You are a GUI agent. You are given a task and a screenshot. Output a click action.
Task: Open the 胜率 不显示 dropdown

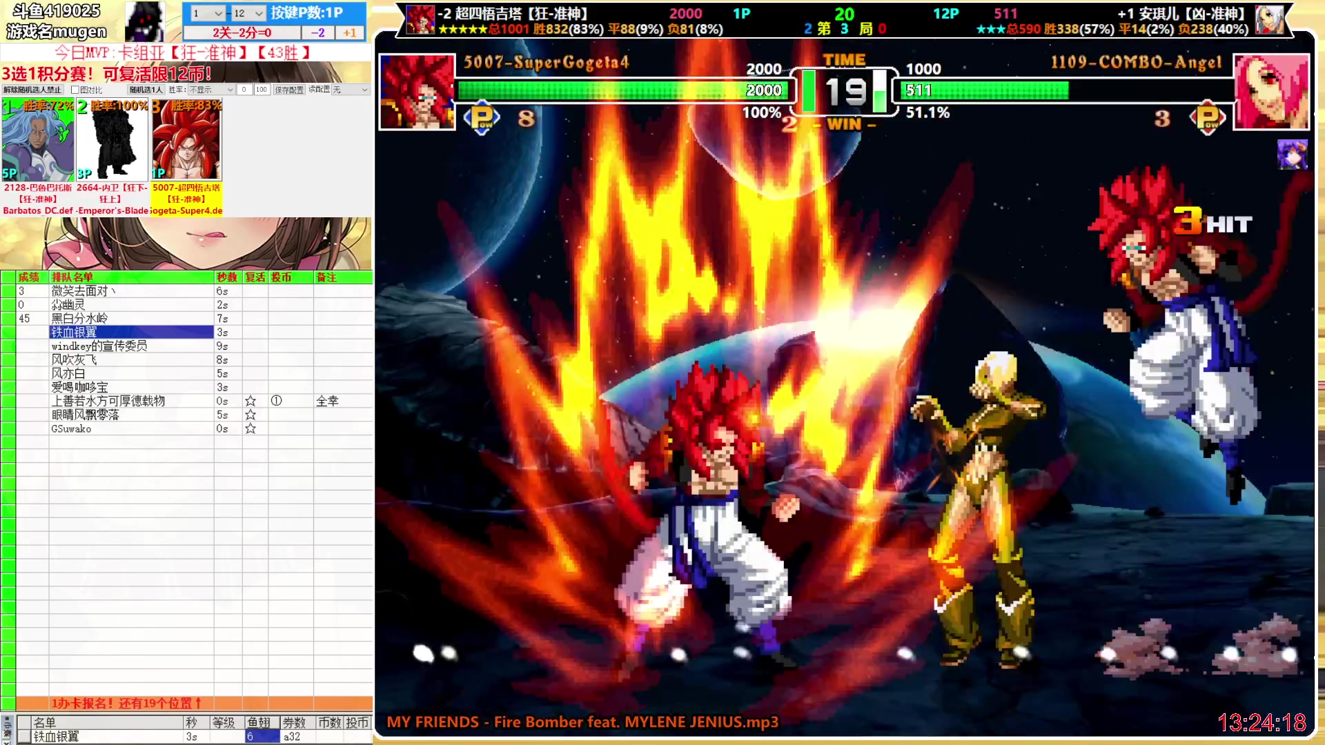point(212,90)
